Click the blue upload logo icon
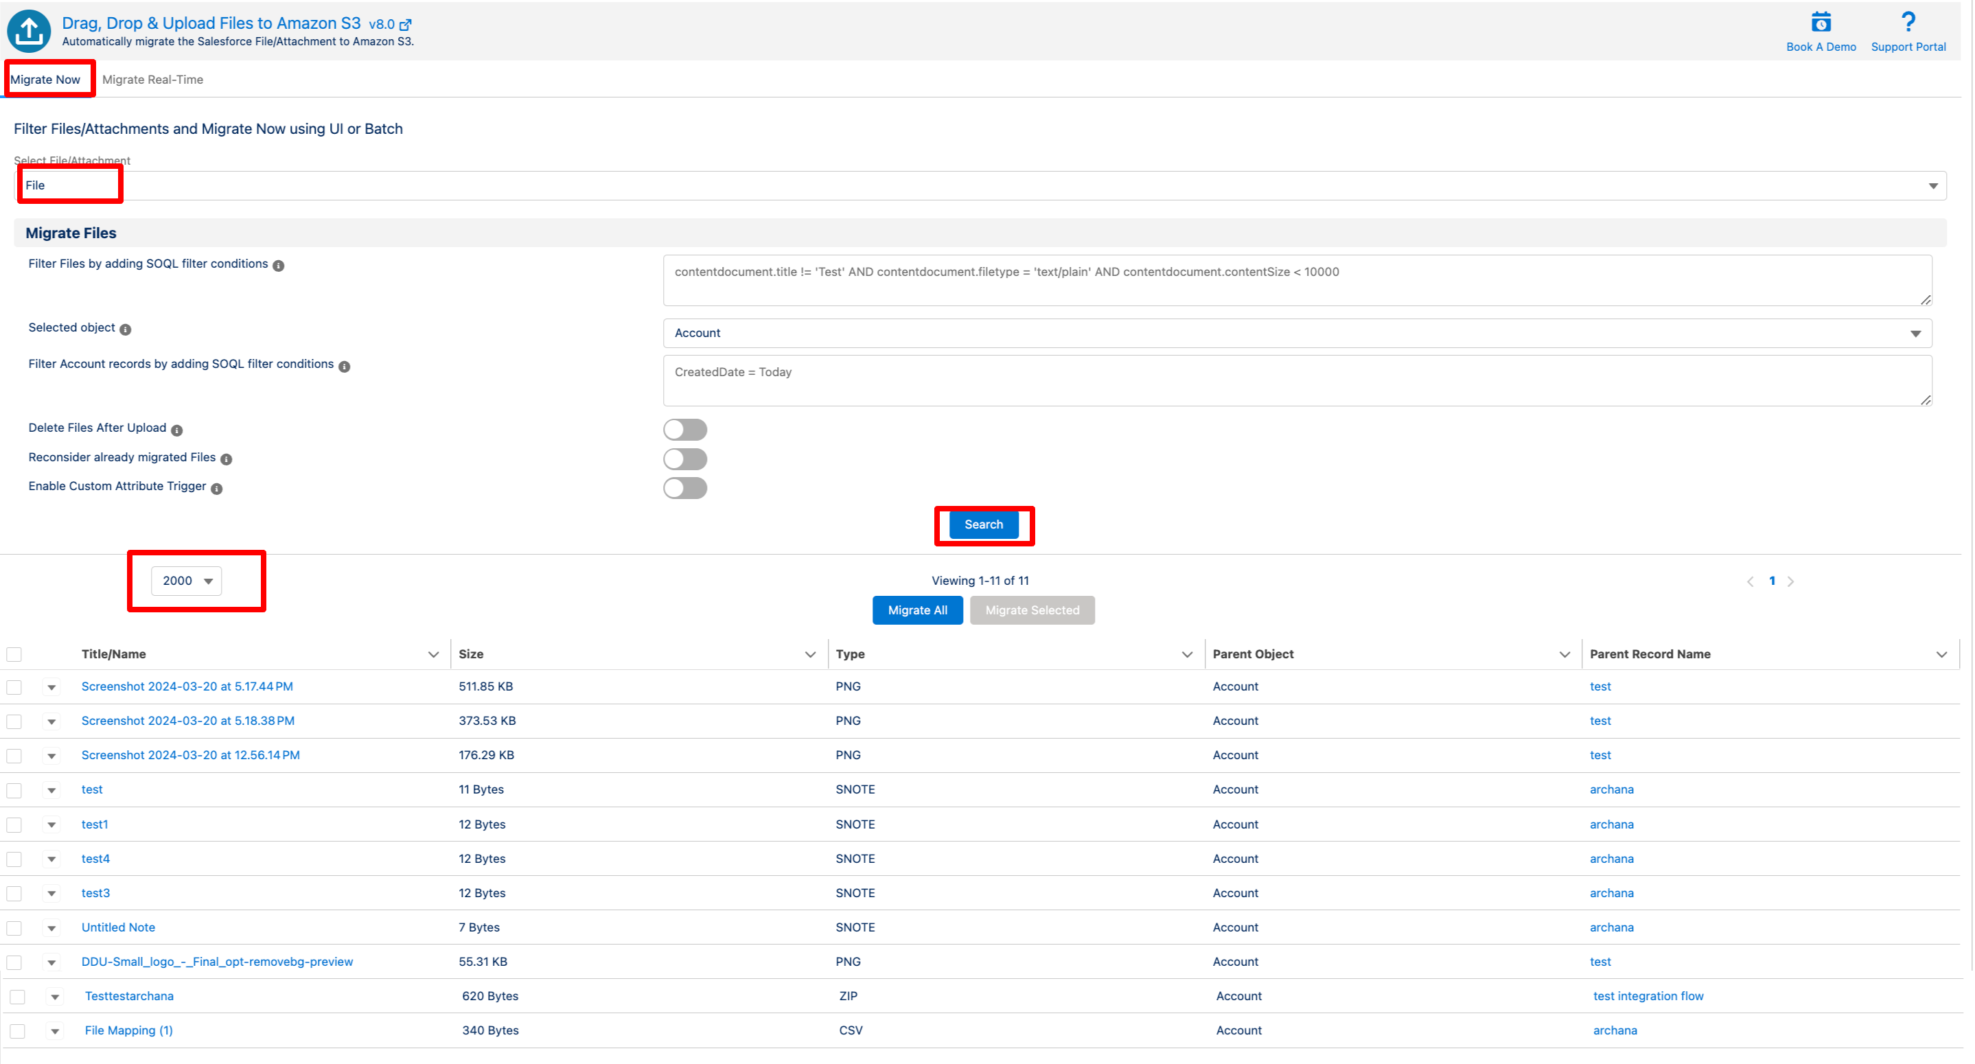The image size is (1975, 1064). point(29,31)
